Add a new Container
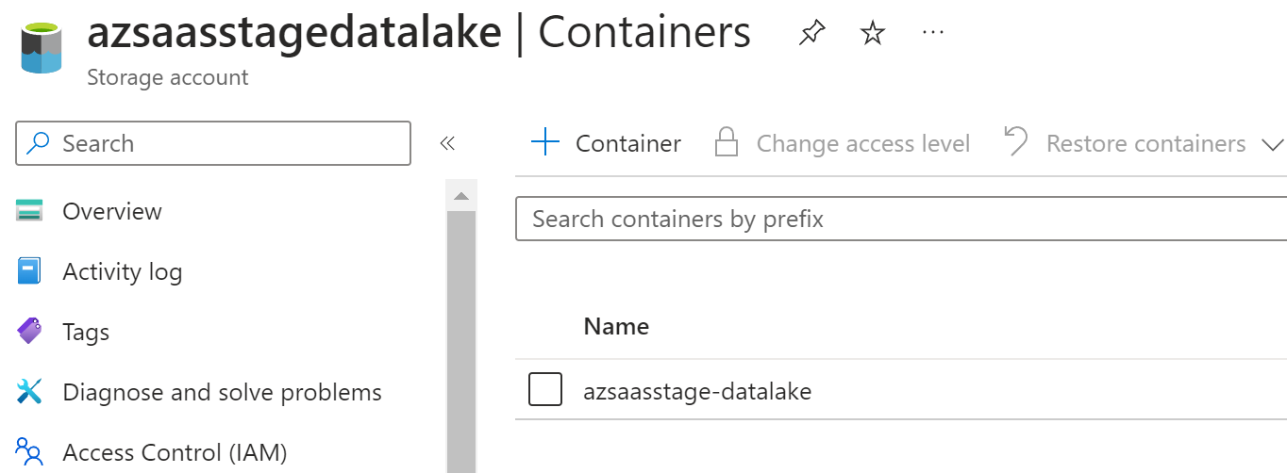The height and width of the screenshot is (473, 1287). point(607,143)
